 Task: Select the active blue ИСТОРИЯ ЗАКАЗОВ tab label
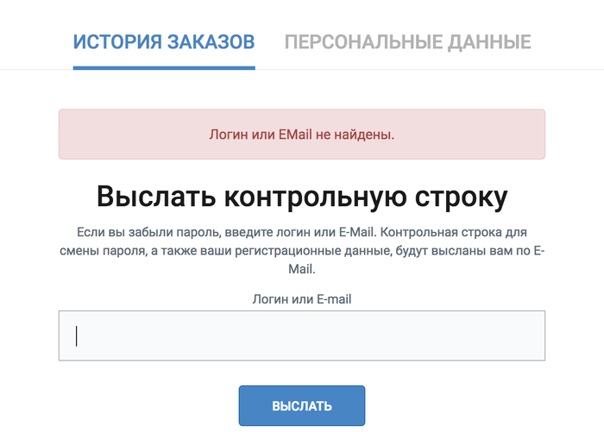tap(164, 41)
